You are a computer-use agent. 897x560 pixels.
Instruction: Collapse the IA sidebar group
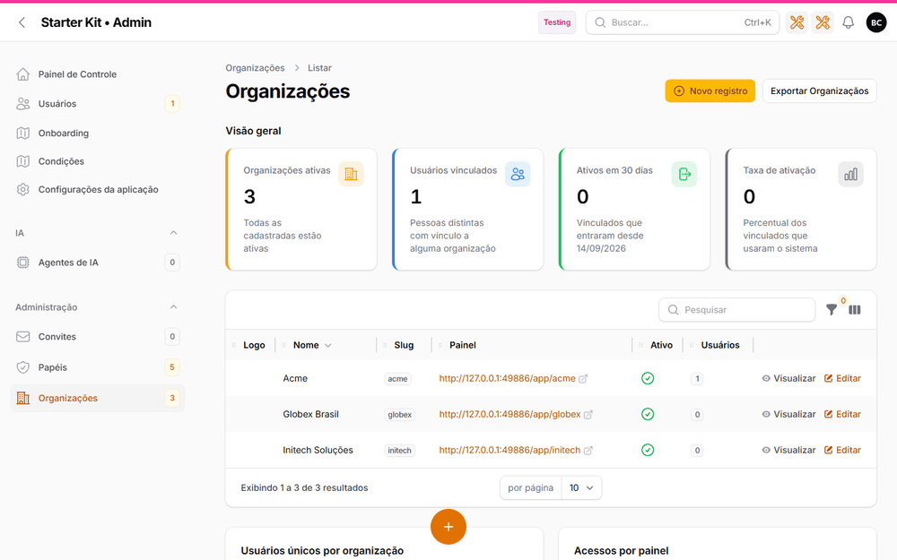click(173, 233)
